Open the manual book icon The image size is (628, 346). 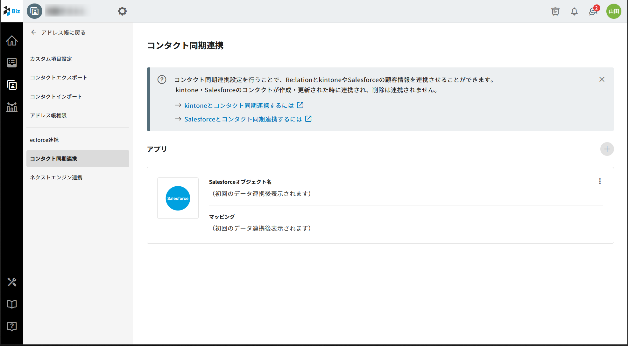pos(12,304)
